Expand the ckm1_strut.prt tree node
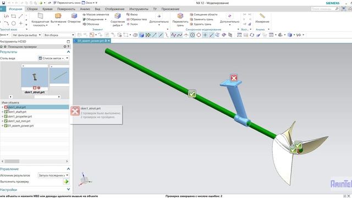The height and width of the screenshot is (198, 352). coord(2,107)
